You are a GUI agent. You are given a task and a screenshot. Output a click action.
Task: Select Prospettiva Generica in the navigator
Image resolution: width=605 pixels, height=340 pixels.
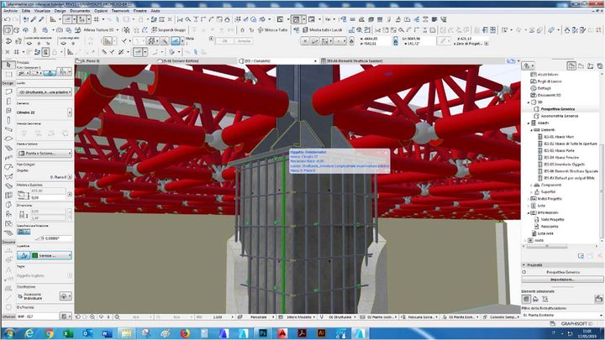pyautogui.click(x=558, y=109)
